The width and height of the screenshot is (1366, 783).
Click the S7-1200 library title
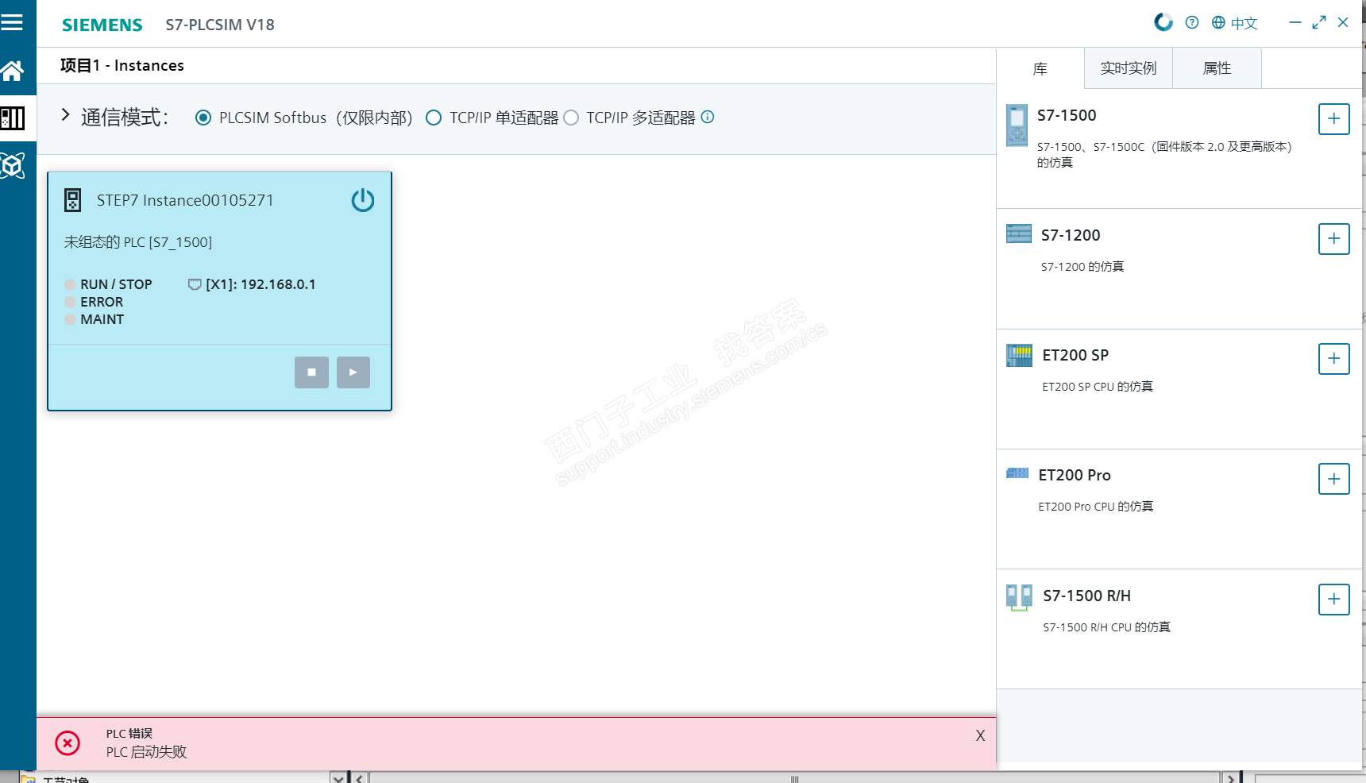tap(1071, 235)
